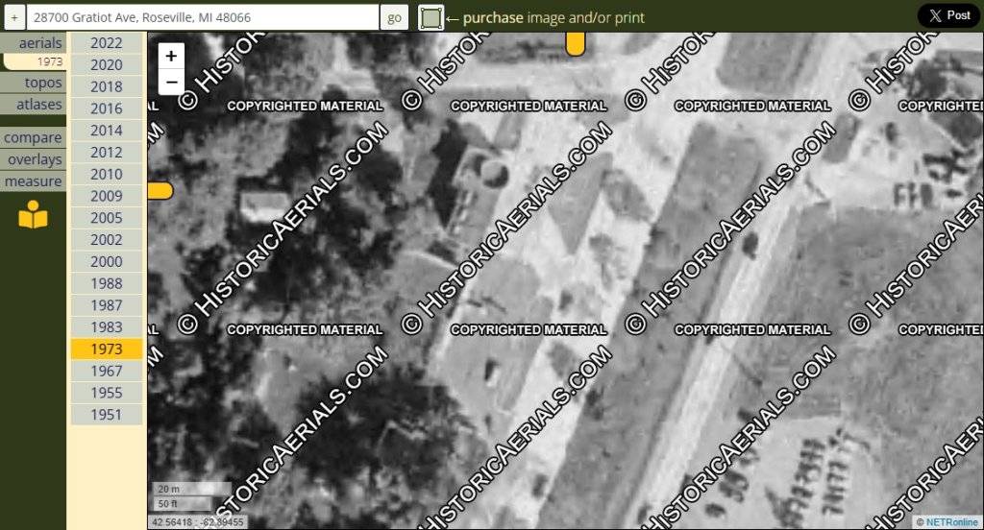Screen dimensions: 984x530
Task: Click the yellow handle at map top
Action: coord(575,43)
